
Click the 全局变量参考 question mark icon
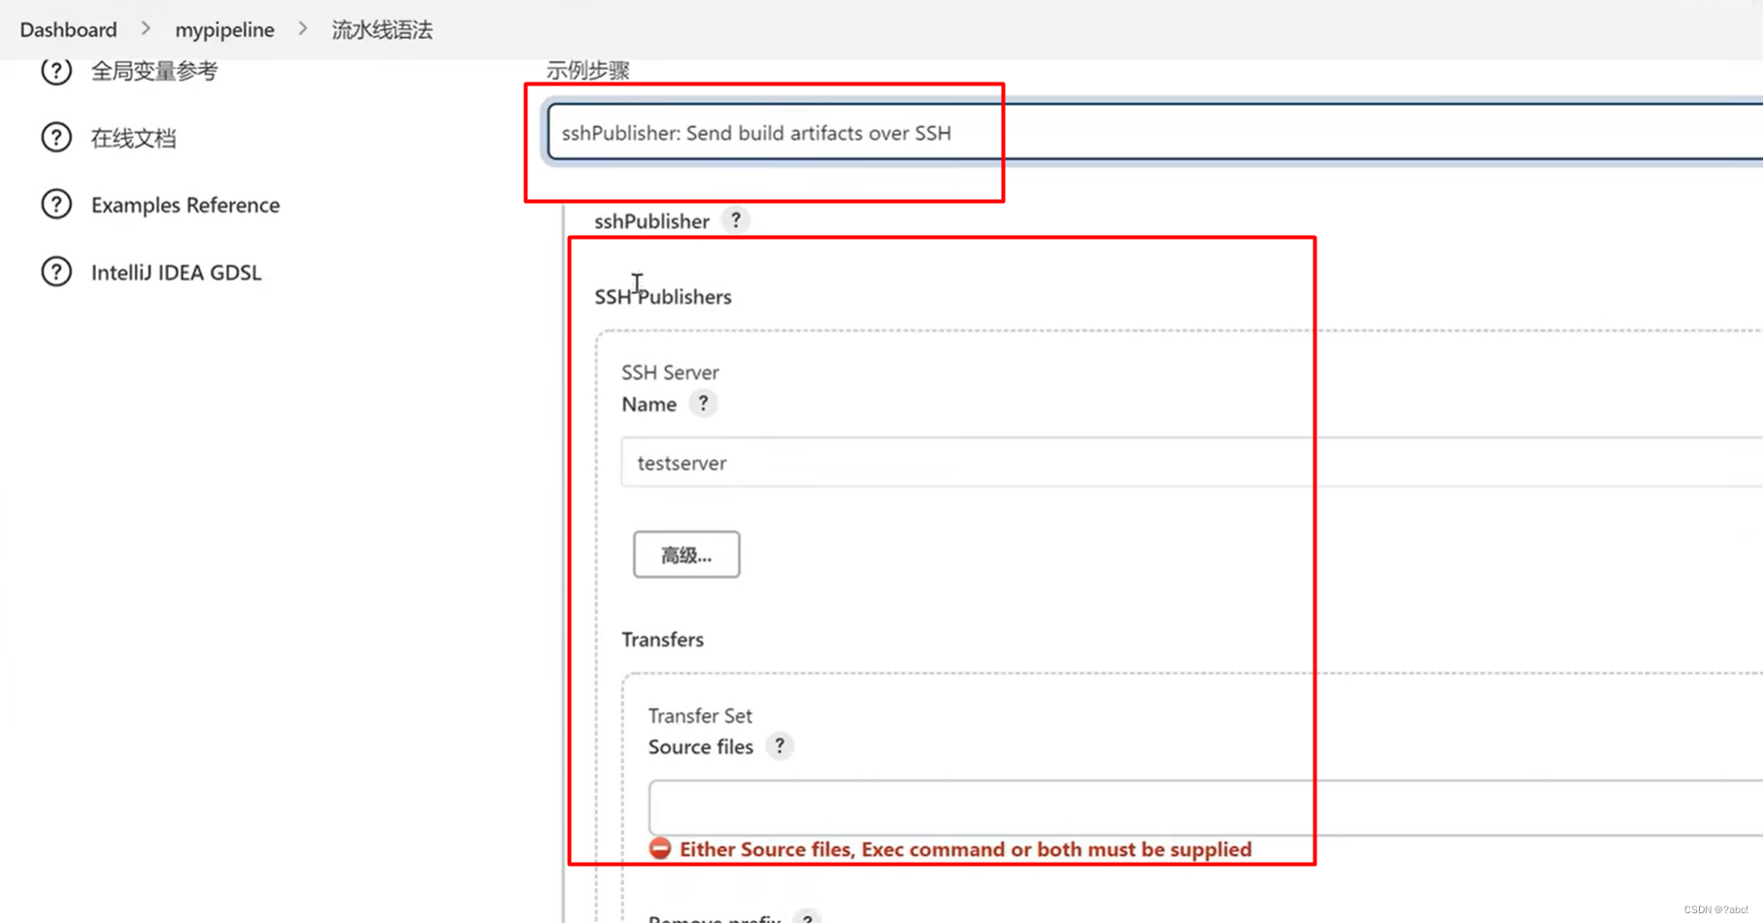(56, 70)
